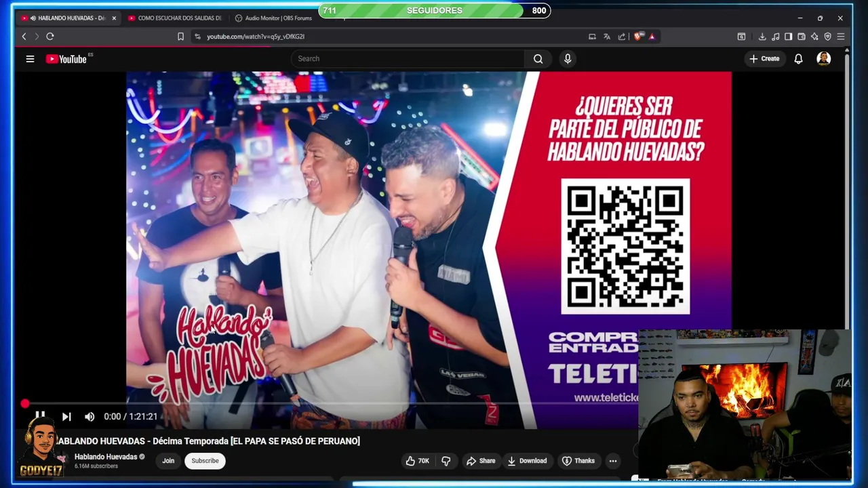This screenshot has height=488, width=868.
Task: Open picture-in-picture icon in address bar
Action: coord(592,37)
